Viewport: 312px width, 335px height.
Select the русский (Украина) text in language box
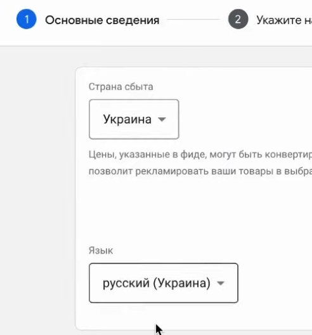(x=157, y=284)
